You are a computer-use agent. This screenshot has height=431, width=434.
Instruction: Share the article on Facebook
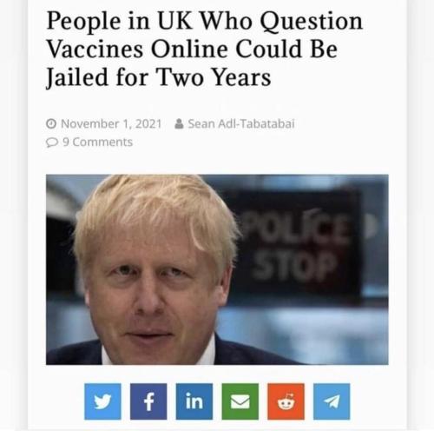(x=148, y=401)
